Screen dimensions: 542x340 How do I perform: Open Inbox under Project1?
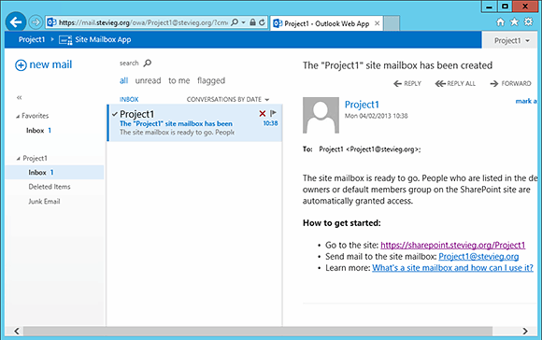(54, 173)
